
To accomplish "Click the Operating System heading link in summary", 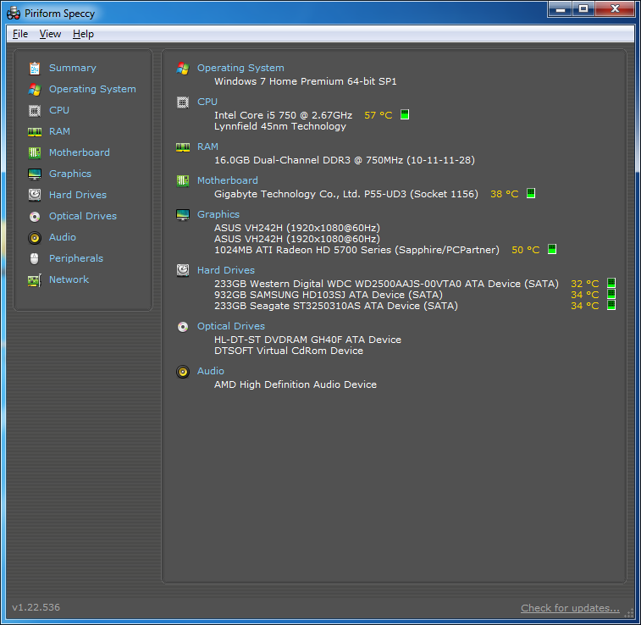I will (x=240, y=68).
